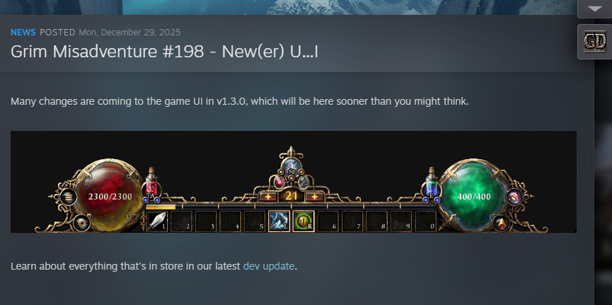Follow the dev update link
This screenshot has height=305, width=612.
tap(269, 266)
